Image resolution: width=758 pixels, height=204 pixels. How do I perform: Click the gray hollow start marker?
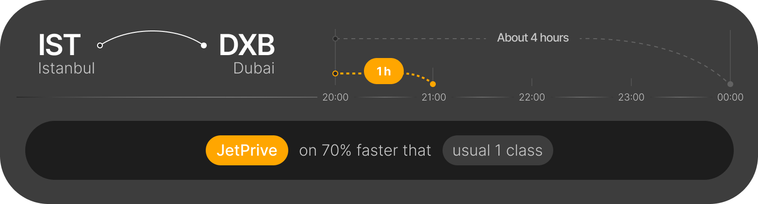tap(335, 38)
